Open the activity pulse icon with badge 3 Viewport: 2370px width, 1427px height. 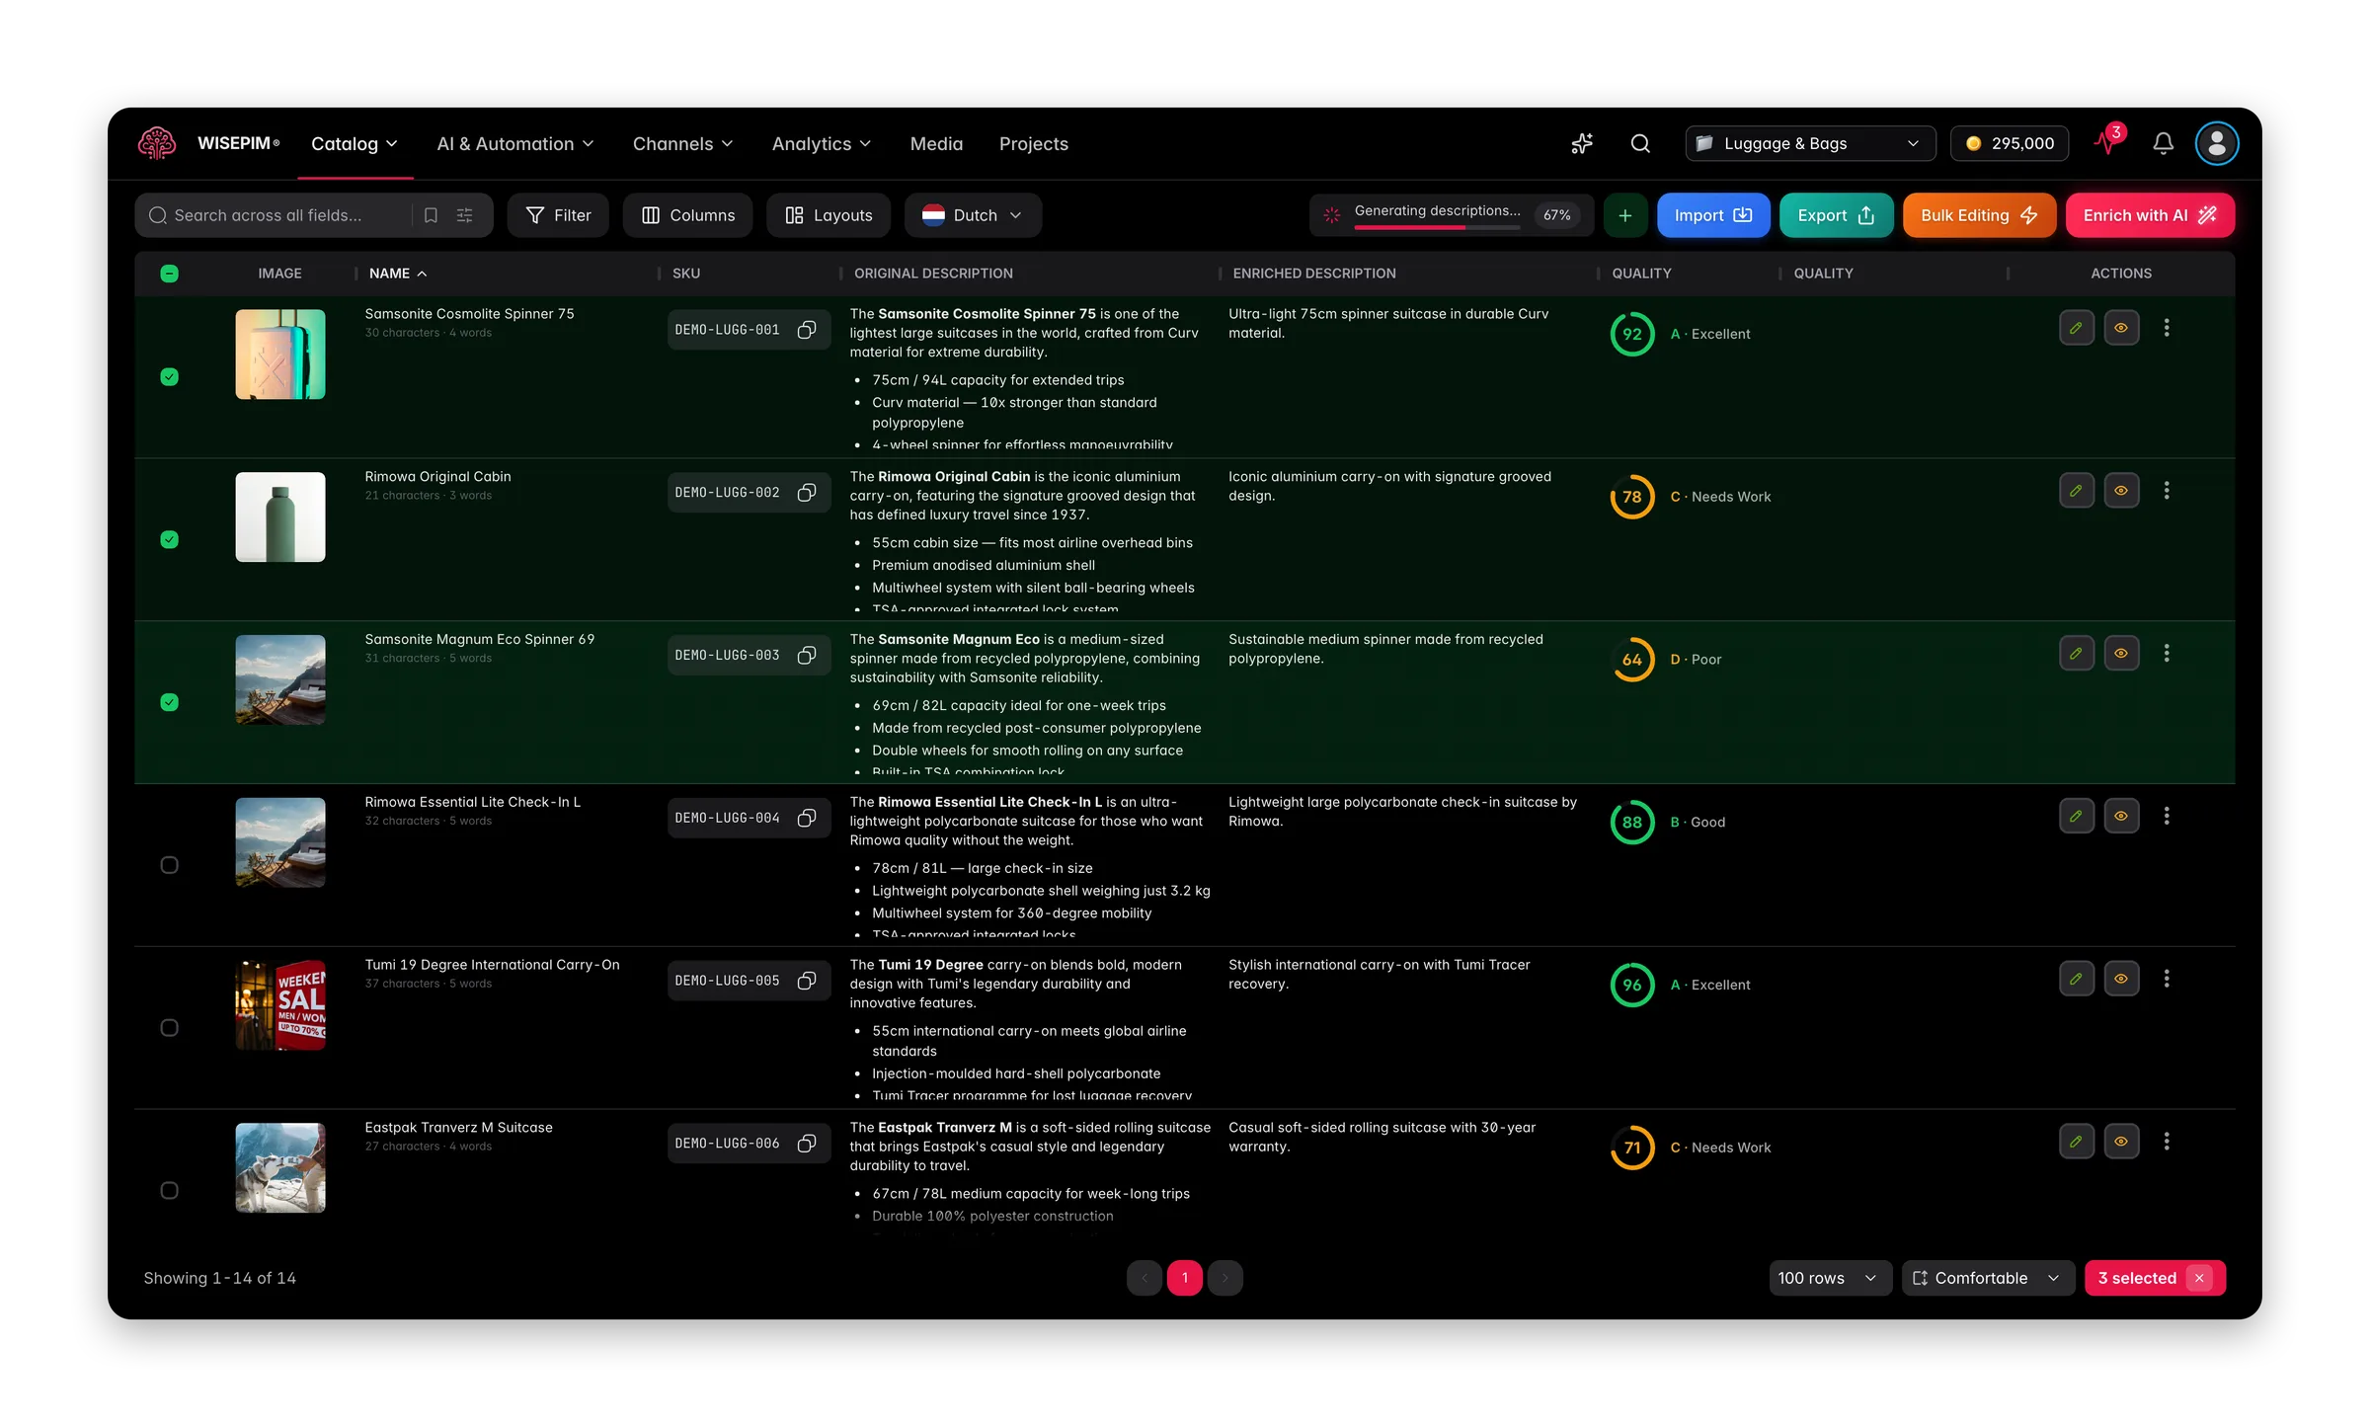2107,142
